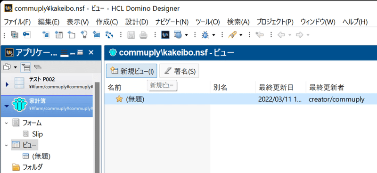Open the ウィンドウ(W) menu
This screenshot has width=377, height=173.
point(318,22)
